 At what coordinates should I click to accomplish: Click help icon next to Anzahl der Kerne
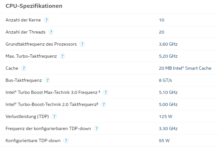[46, 20]
